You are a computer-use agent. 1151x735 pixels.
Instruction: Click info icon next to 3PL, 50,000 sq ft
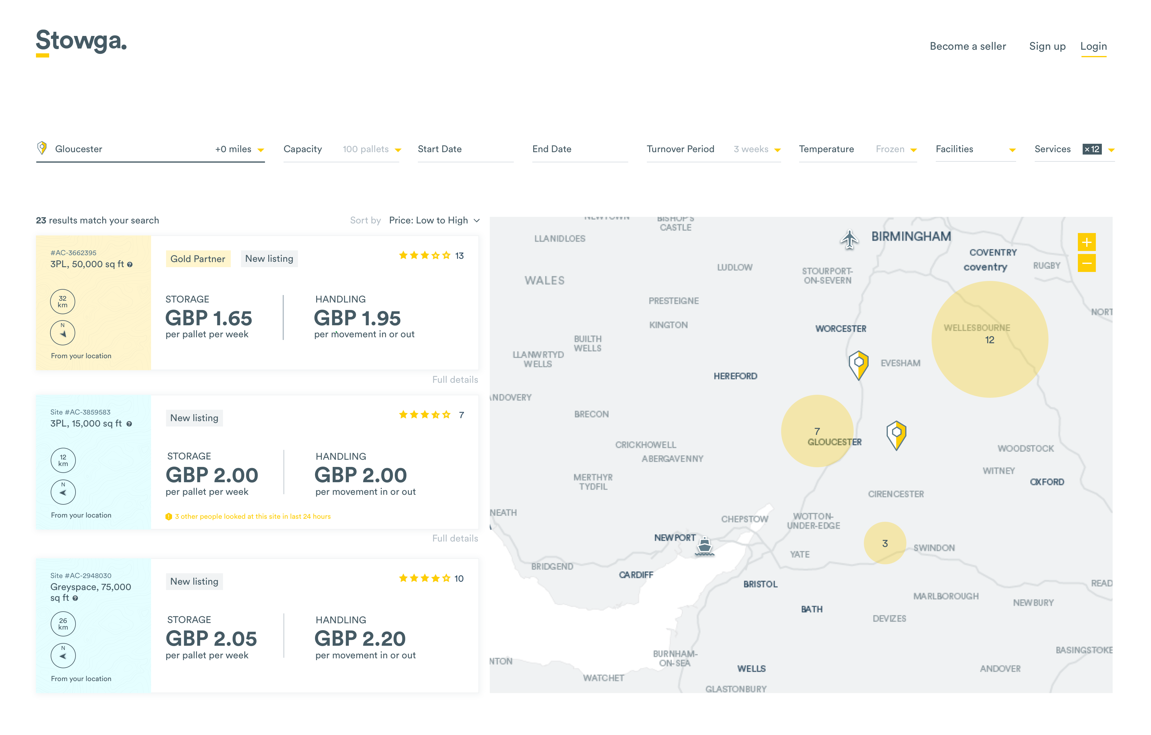[130, 264]
